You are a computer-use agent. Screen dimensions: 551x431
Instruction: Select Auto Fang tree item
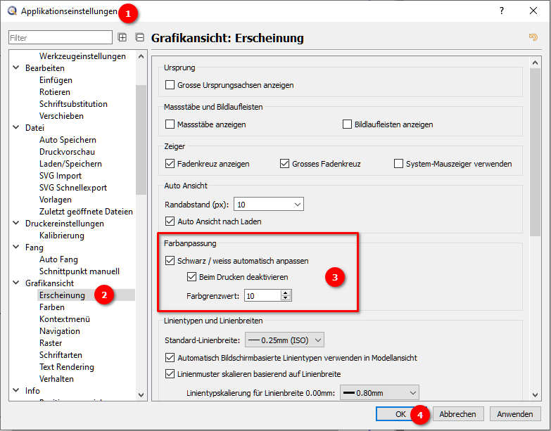[58, 259]
